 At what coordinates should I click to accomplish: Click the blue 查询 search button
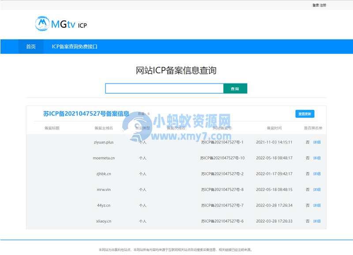coord(235,88)
